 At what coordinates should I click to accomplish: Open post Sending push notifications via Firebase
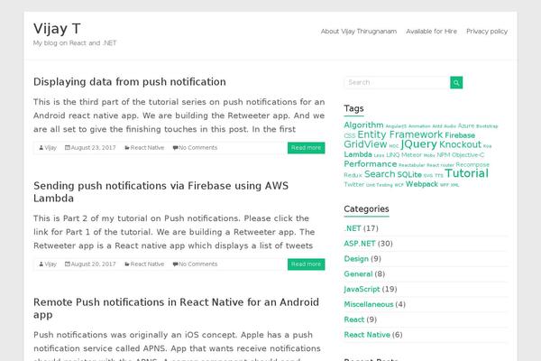click(160, 192)
